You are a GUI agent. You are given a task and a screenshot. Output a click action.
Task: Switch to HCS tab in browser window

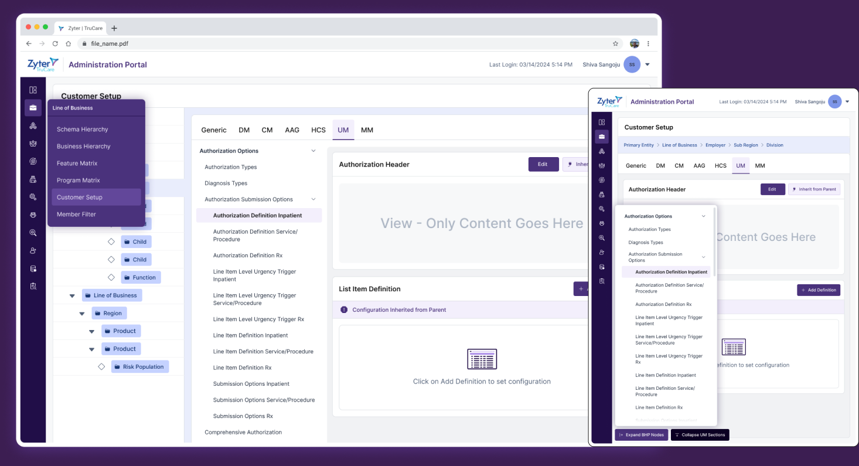point(318,130)
